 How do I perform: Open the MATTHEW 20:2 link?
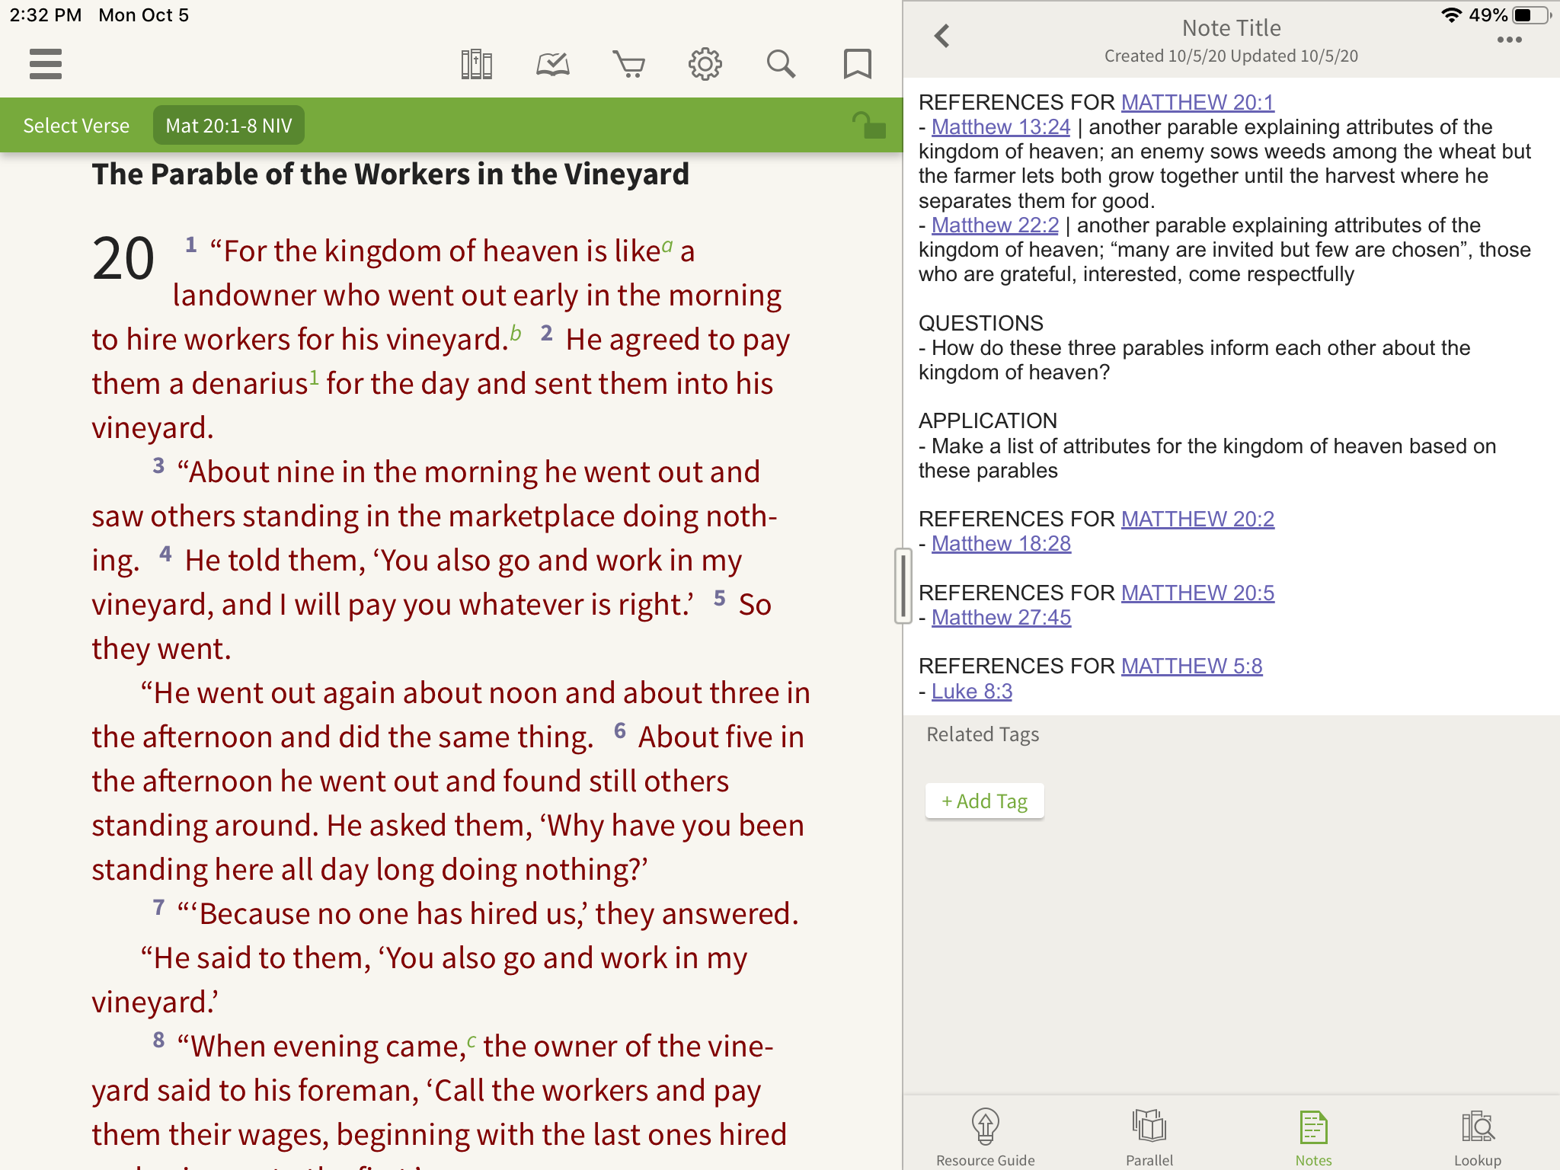click(x=1197, y=519)
